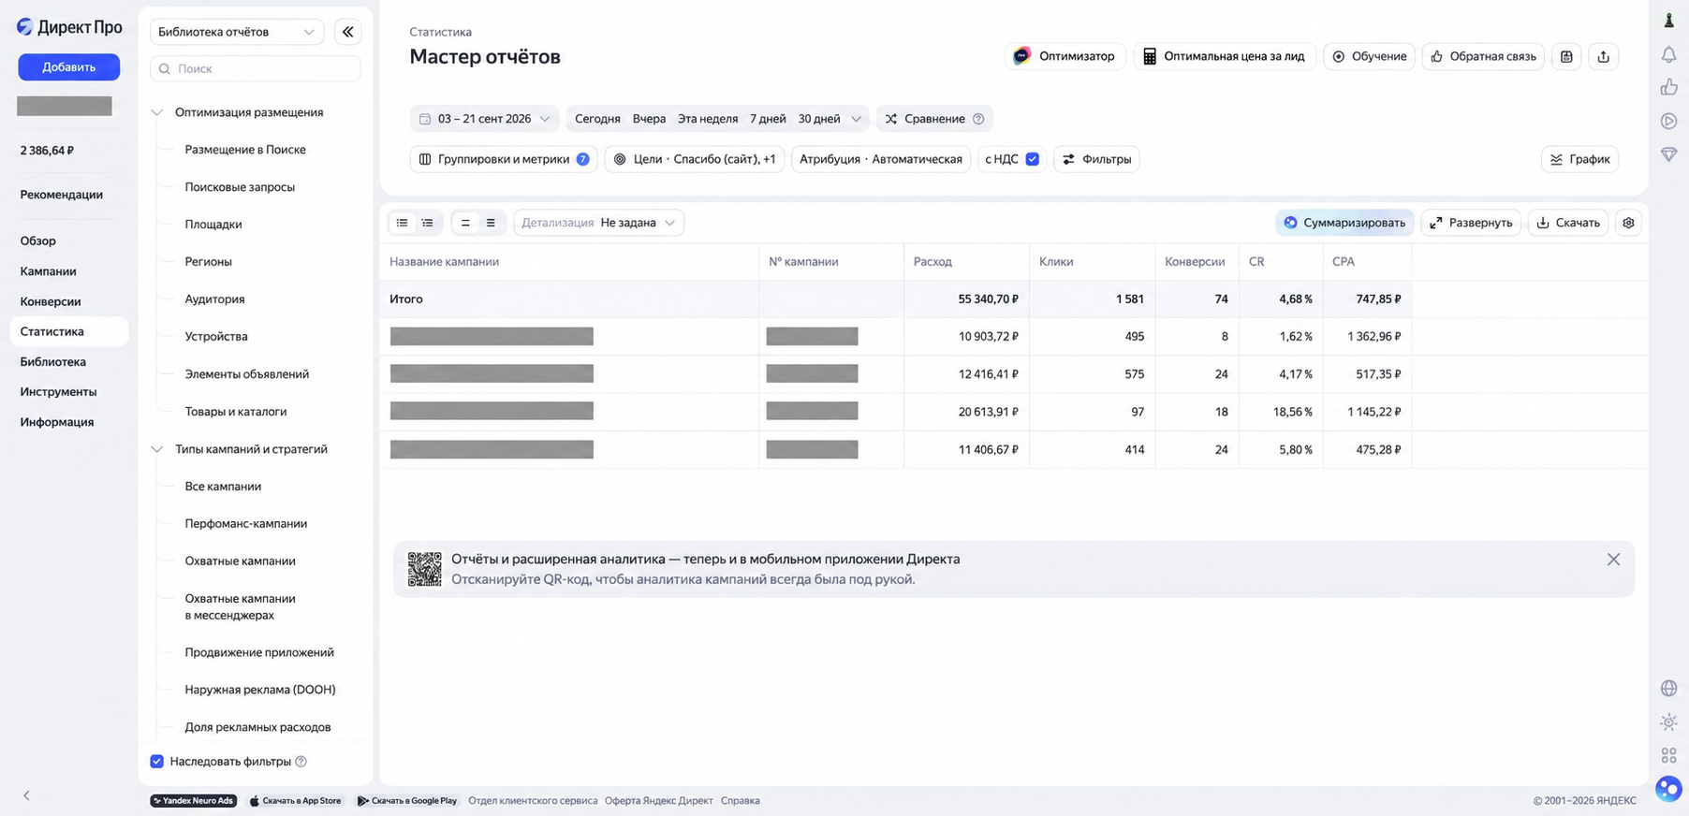Toggle the График chart display
The height and width of the screenshot is (816, 1689).
(1579, 159)
